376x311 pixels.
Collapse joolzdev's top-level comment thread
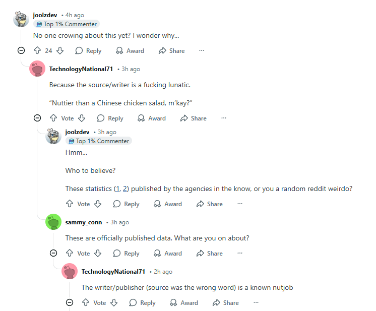[x=21, y=50]
